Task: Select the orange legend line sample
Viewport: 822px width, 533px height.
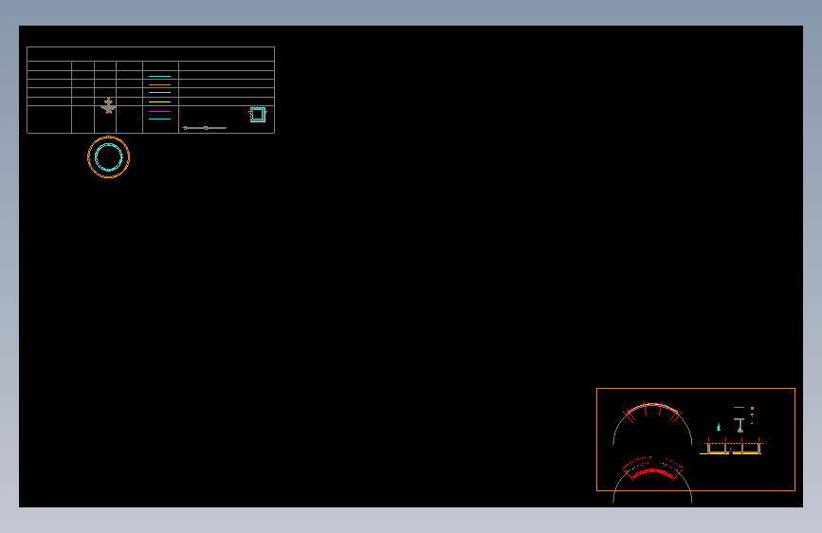Action: click(x=159, y=84)
